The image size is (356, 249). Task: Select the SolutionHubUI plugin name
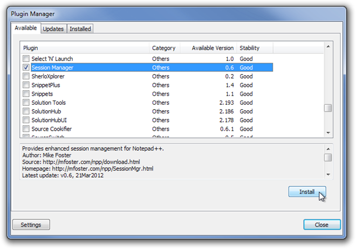point(49,120)
